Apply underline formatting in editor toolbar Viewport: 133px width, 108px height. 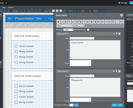click(66, 22)
